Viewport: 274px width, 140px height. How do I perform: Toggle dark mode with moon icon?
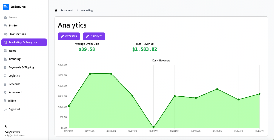tap(7, 126)
